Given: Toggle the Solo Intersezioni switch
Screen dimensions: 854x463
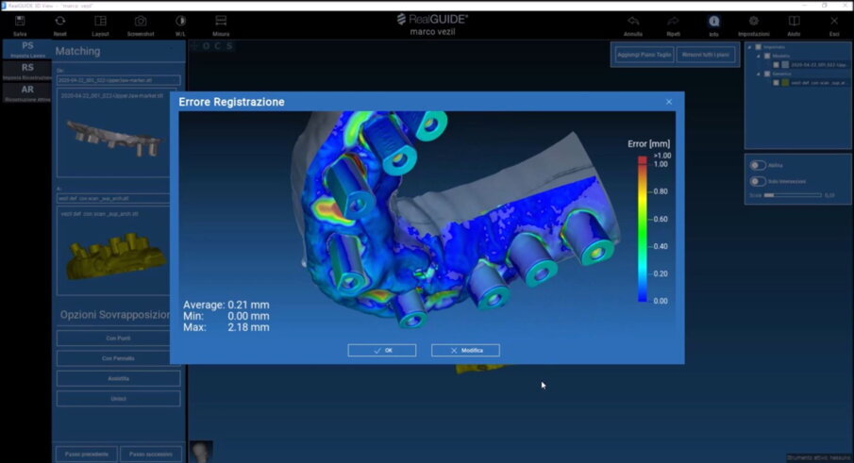Looking at the screenshot, I should (758, 181).
